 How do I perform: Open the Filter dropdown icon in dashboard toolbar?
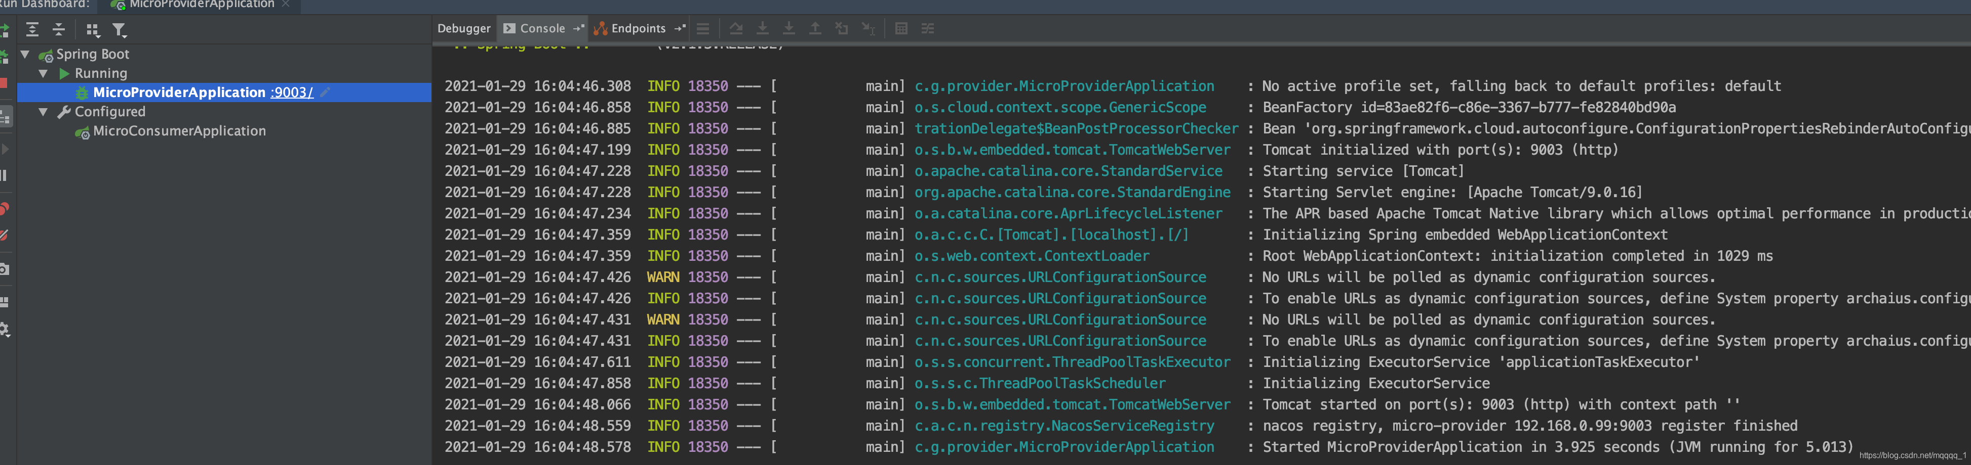point(120,30)
